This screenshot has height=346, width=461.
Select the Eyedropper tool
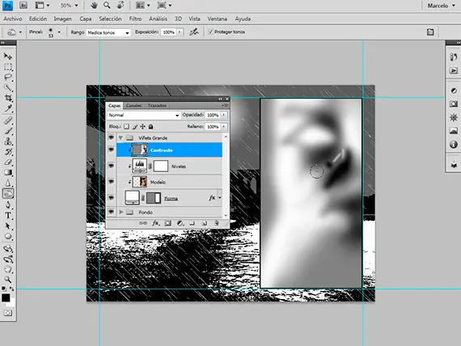[x=8, y=108]
